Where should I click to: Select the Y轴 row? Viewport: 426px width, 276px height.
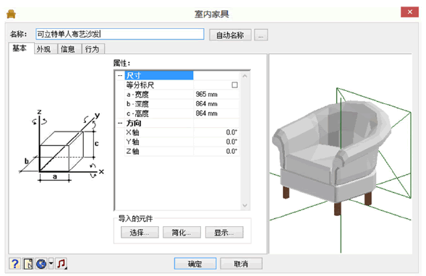[182, 142]
